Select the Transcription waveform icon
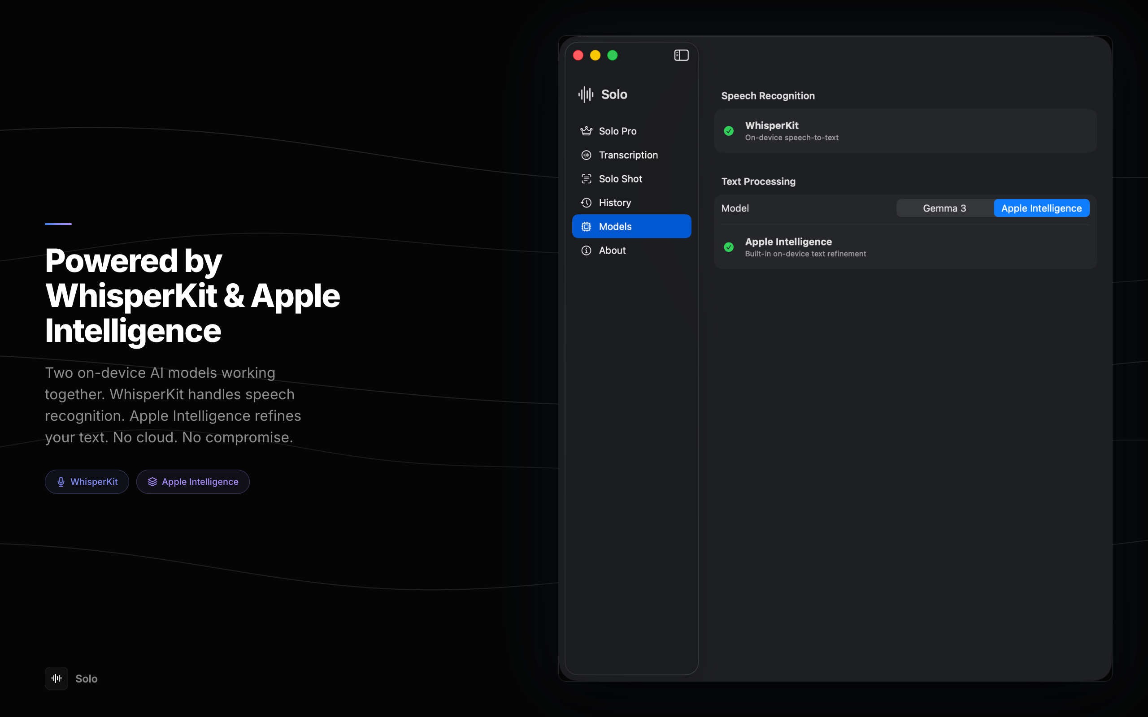 (587, 155)
